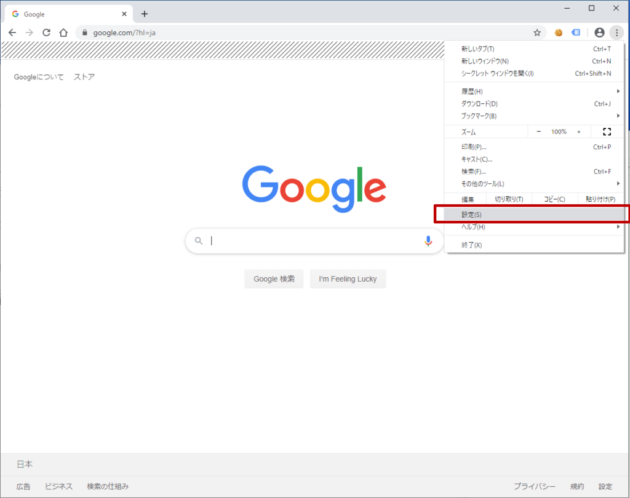Screen dimensions: 630x498
Task: Open the cookie extension icon
Action: (x=559, y=33)
